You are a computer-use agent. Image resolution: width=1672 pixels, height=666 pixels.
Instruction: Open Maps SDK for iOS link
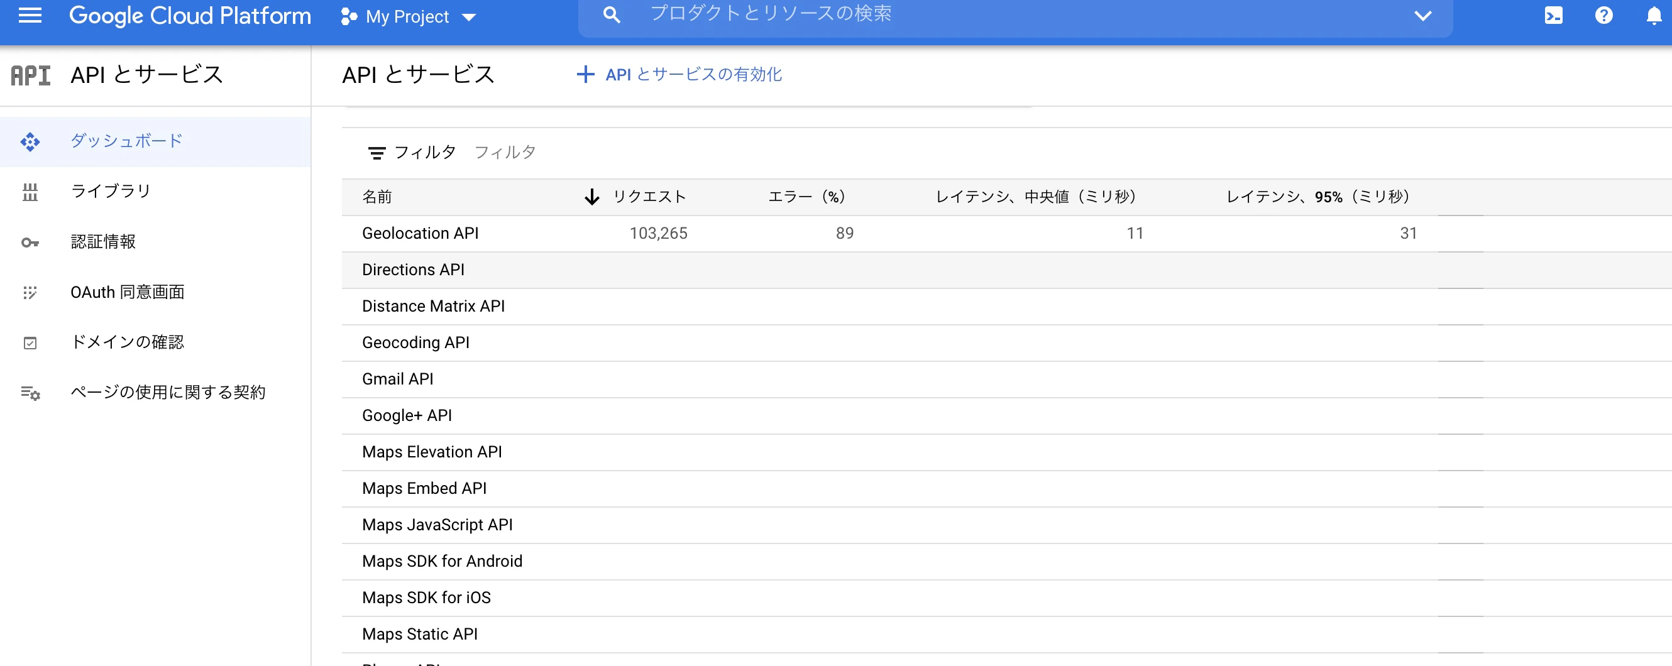(x=426, y=598)
